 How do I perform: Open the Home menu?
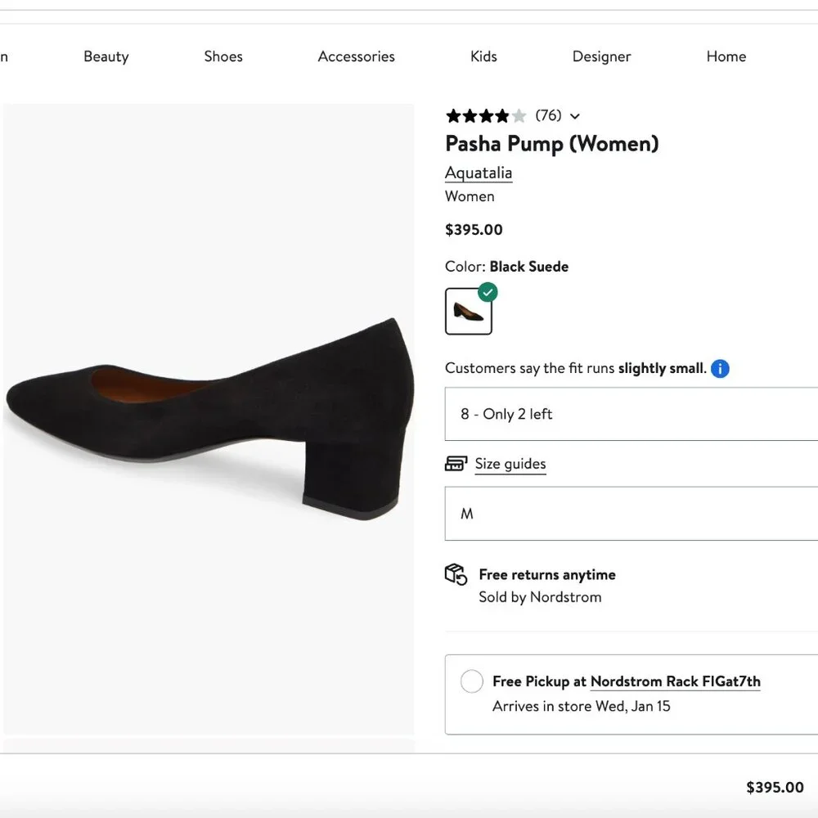pos(726,56)
